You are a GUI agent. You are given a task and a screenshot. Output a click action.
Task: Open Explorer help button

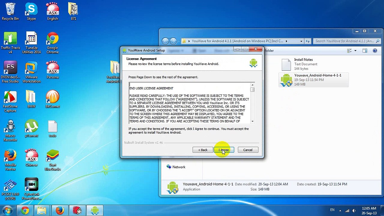375,51
